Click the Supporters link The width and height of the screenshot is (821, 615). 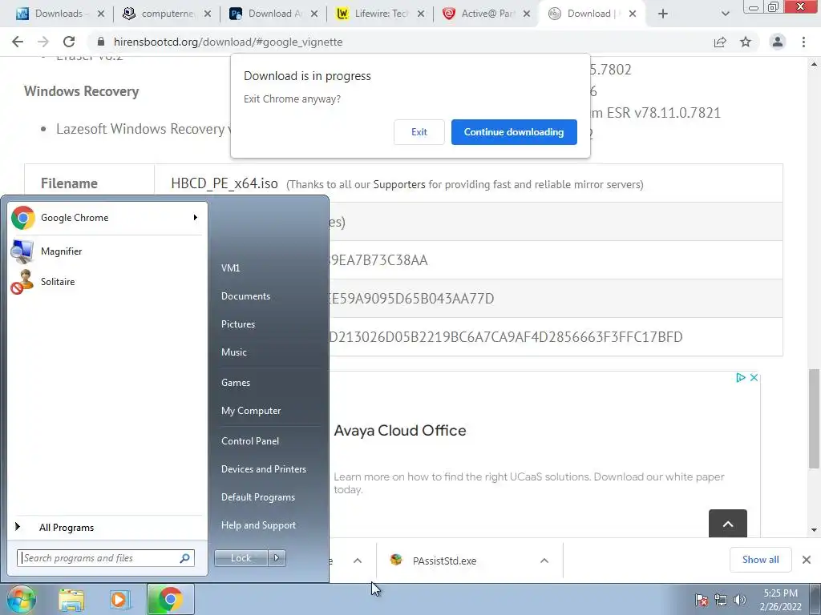(399, 184)
